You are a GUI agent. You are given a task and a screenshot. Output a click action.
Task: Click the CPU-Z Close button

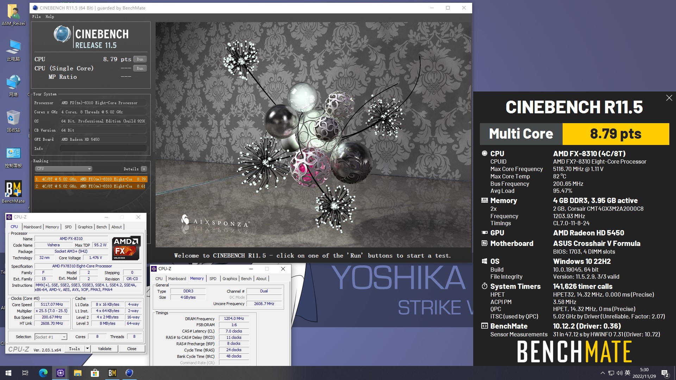click(132, 349)
